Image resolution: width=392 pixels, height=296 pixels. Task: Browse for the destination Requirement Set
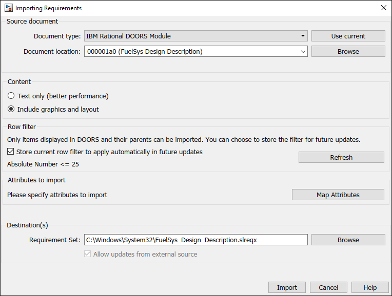[348, 240]
